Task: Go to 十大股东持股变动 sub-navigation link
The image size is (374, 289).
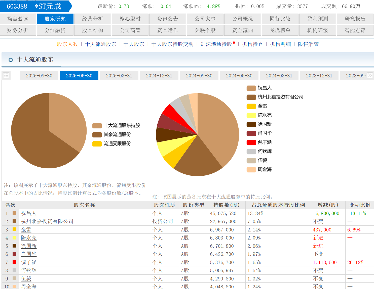Action: click(x=172, y=44)
